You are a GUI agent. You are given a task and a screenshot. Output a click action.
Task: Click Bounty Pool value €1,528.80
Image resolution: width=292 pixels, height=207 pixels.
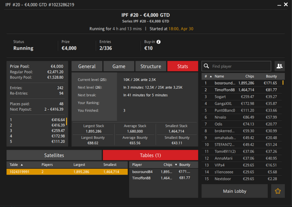[x=55, y=77]
